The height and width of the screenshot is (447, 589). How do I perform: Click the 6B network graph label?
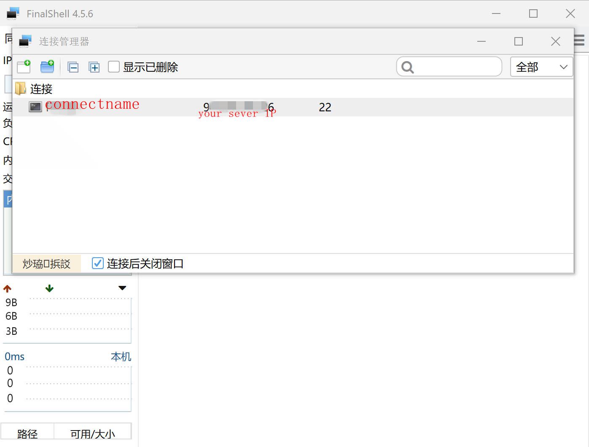coord(11,316)
